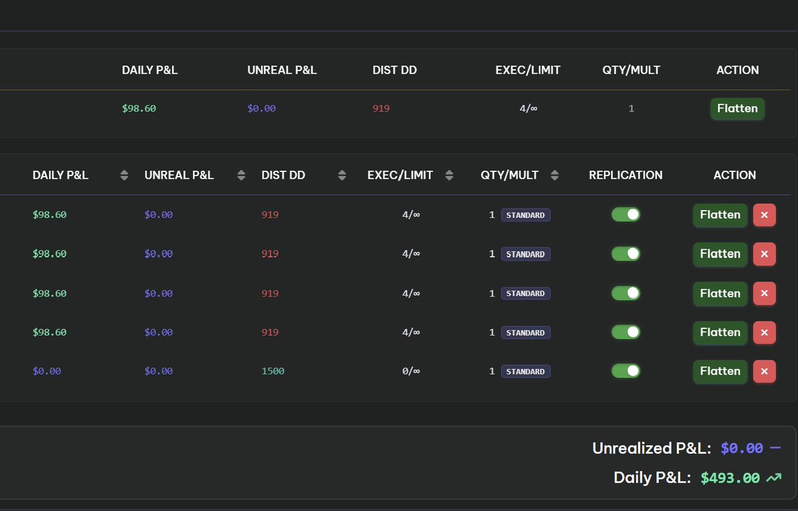798x511 pixels.
Task: Flatten the position in the top summary table
Action: click(x=737, y=108)
